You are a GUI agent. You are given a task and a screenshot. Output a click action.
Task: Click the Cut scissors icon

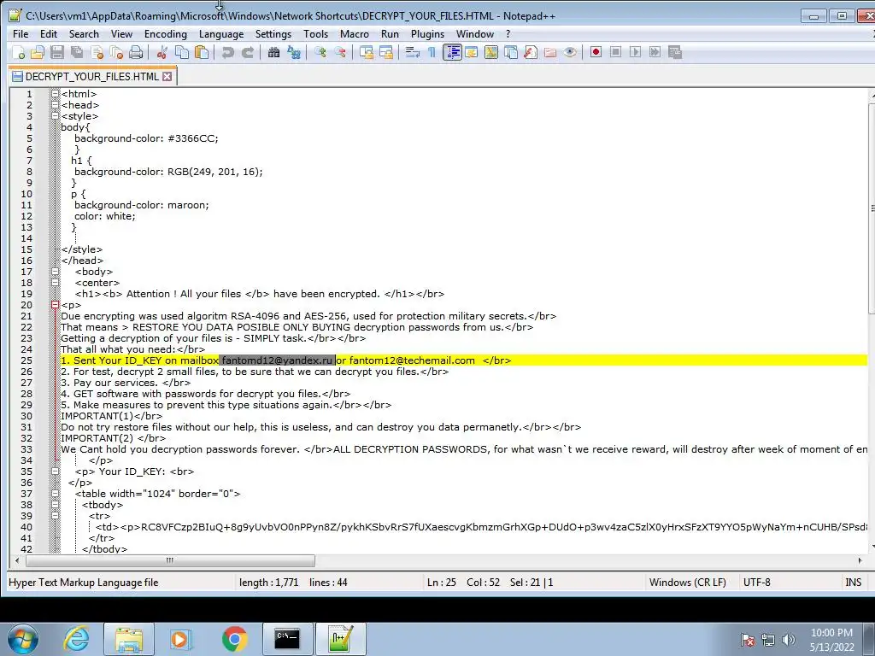point(162,52)
